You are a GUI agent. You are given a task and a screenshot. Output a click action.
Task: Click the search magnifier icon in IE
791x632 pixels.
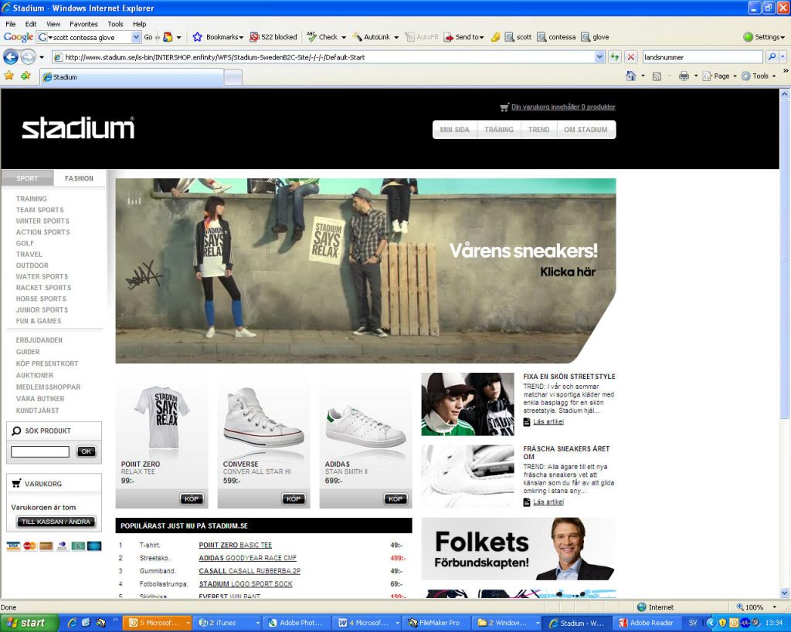772,57
